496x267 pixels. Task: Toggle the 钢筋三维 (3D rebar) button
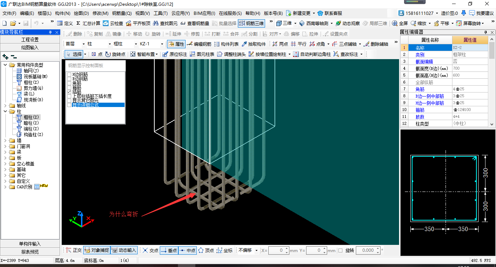(251, 23)
